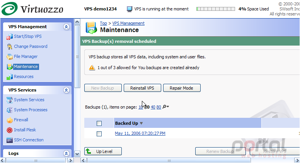Open the May 11, 2006 07:20:27 PM backup link
Screen dimensions: 300x163
(x=140, y=133)
